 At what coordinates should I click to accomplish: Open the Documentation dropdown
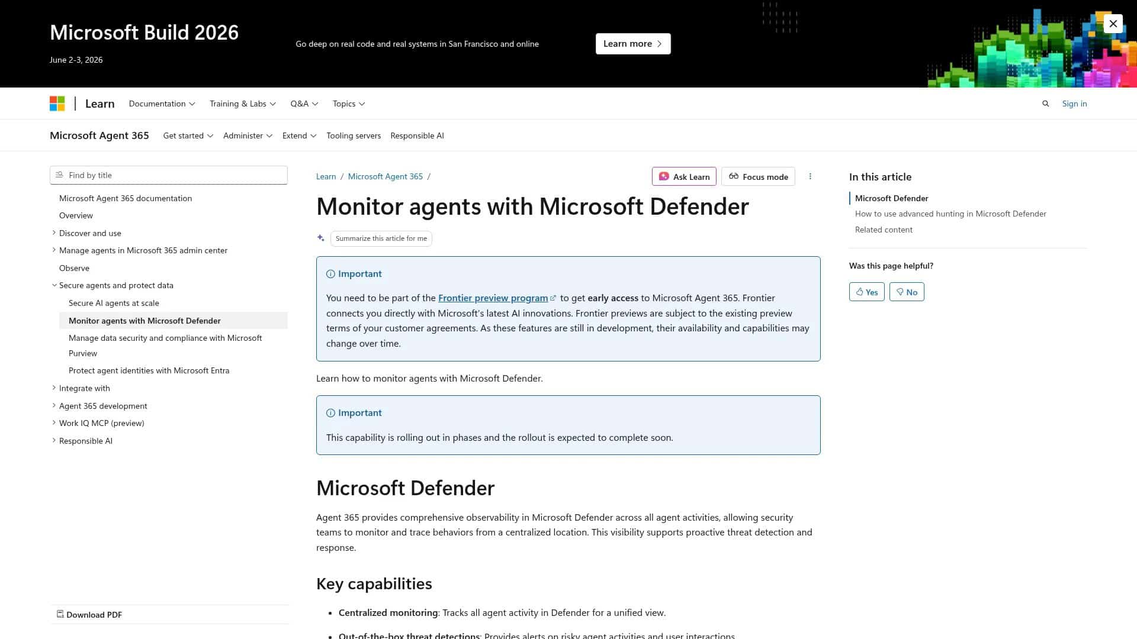[x=161, y=104]
